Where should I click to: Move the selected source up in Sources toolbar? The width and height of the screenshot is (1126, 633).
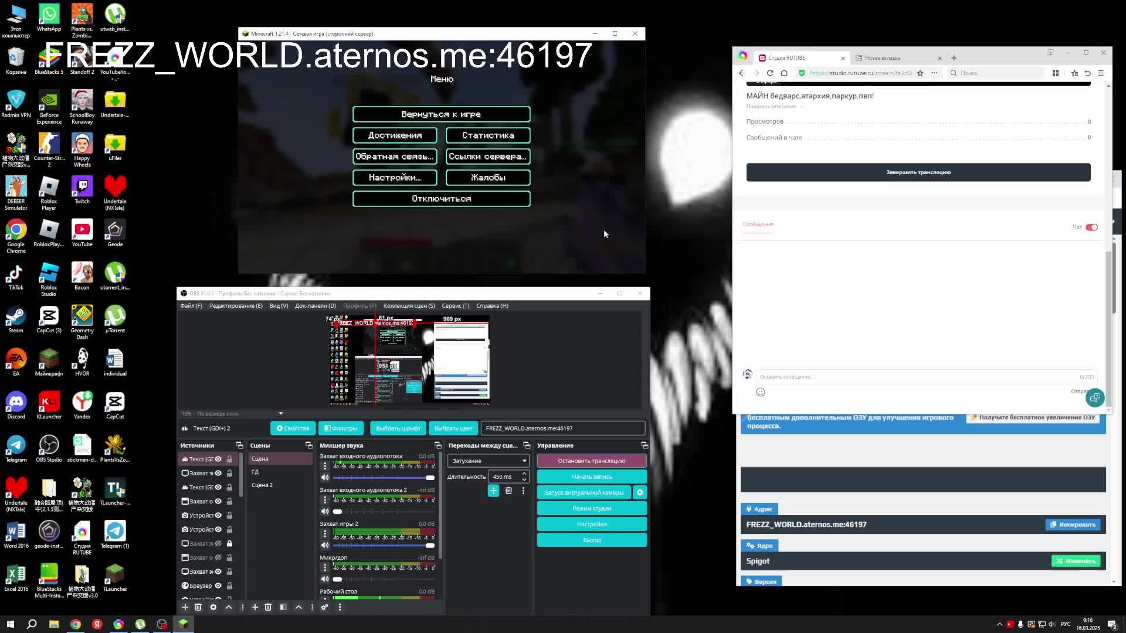click(x=229, y=607)
